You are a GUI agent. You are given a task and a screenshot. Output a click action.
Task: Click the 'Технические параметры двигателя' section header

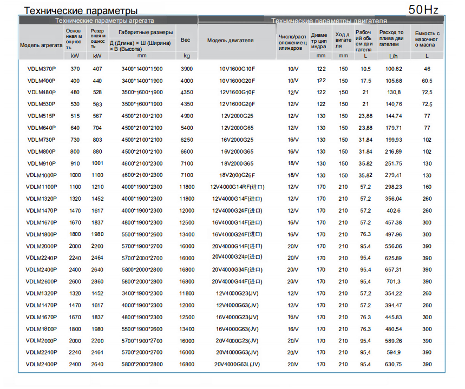pyautogui.click(x=329, y=21)
